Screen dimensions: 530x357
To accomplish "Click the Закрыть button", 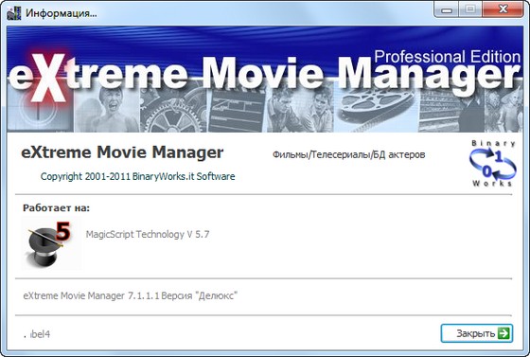I will coord(477,333).
